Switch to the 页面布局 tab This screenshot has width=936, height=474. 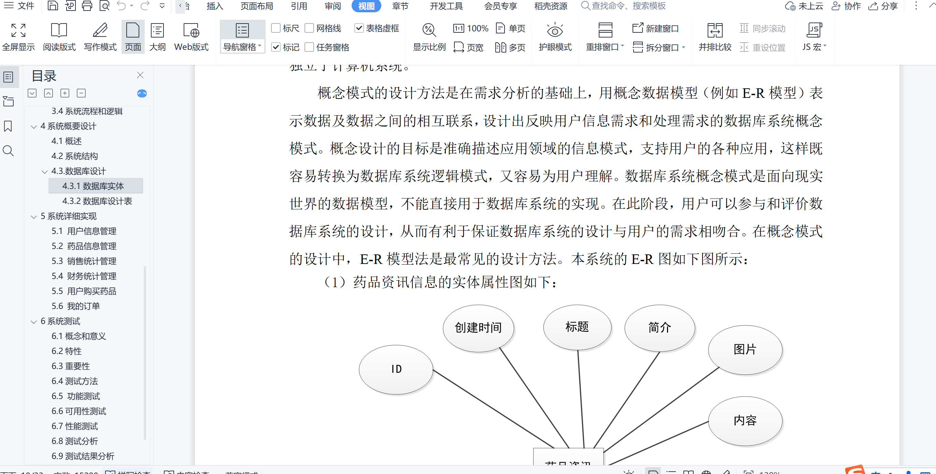pyautogui.click(x=257, y=6)
